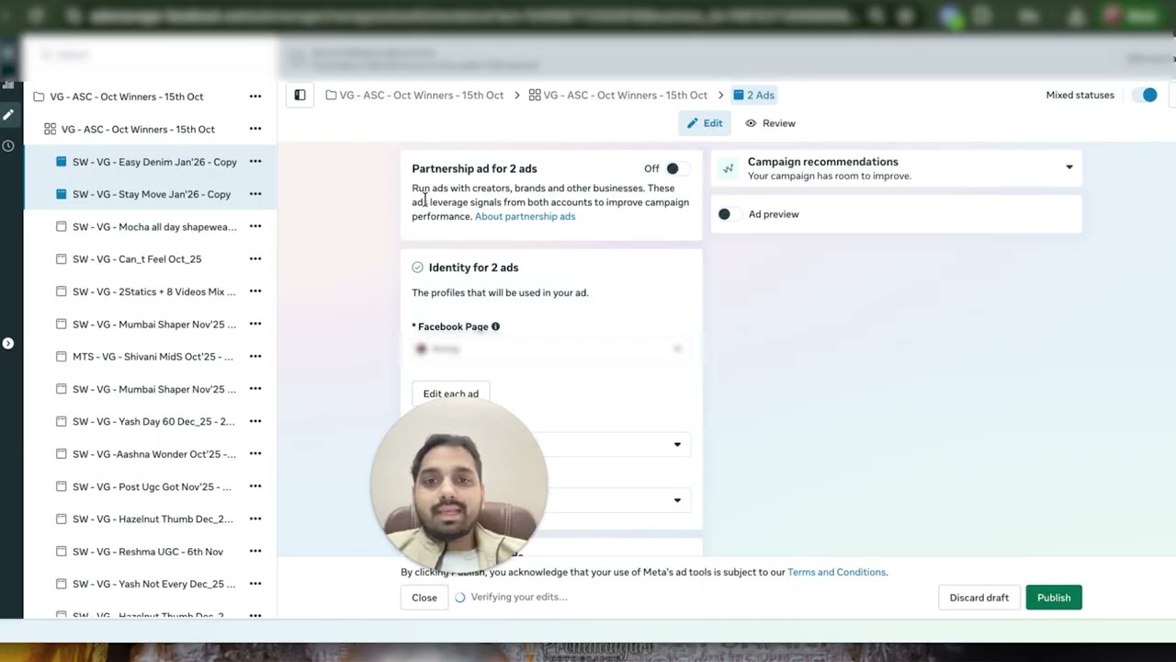1176x662 pixels.
Task: Open the options menu for Aashna Wonder Oct'25
Action: click(x=255, y=454)
